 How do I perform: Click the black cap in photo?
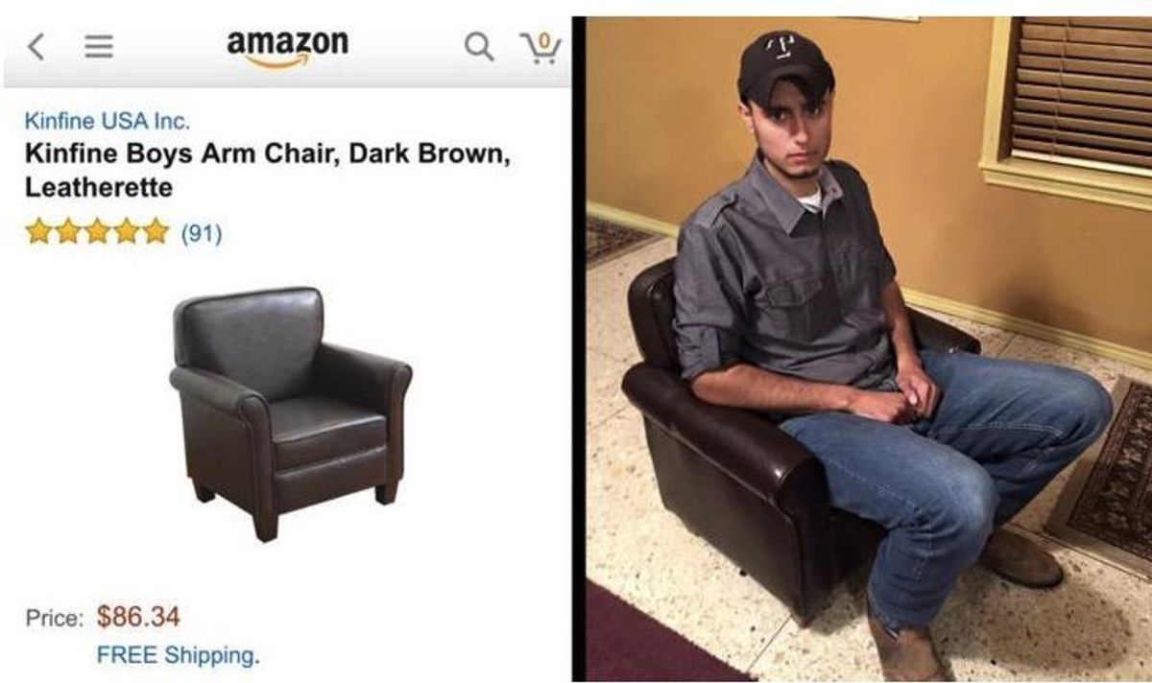coord(783,65)
